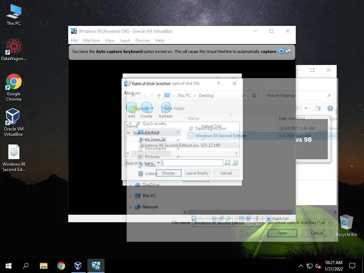Image resolution: width=364 pixels, height=273 pixels.
Task: Open the Medium menu in Optical Disk Selector
Action: coord(132,93)
